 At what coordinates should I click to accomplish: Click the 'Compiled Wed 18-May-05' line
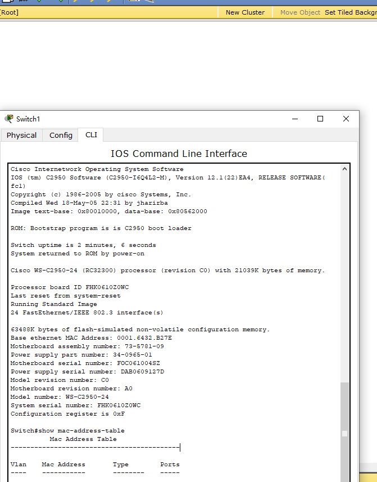tap(89, 203)
